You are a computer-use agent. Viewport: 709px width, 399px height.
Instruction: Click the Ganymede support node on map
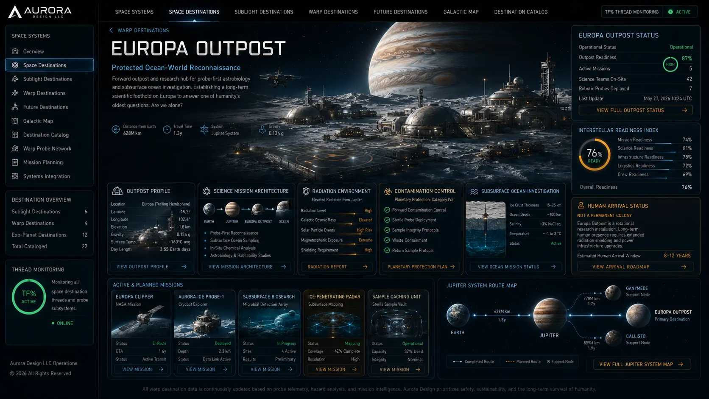point(613,293)
